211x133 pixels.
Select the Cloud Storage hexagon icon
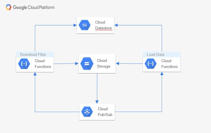87,64
